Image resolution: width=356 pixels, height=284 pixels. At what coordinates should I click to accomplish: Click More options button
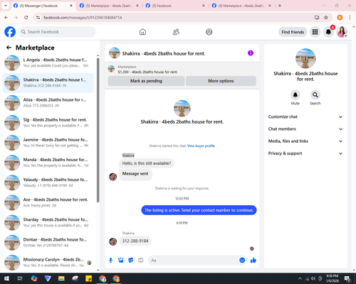(x=221, y=81)
